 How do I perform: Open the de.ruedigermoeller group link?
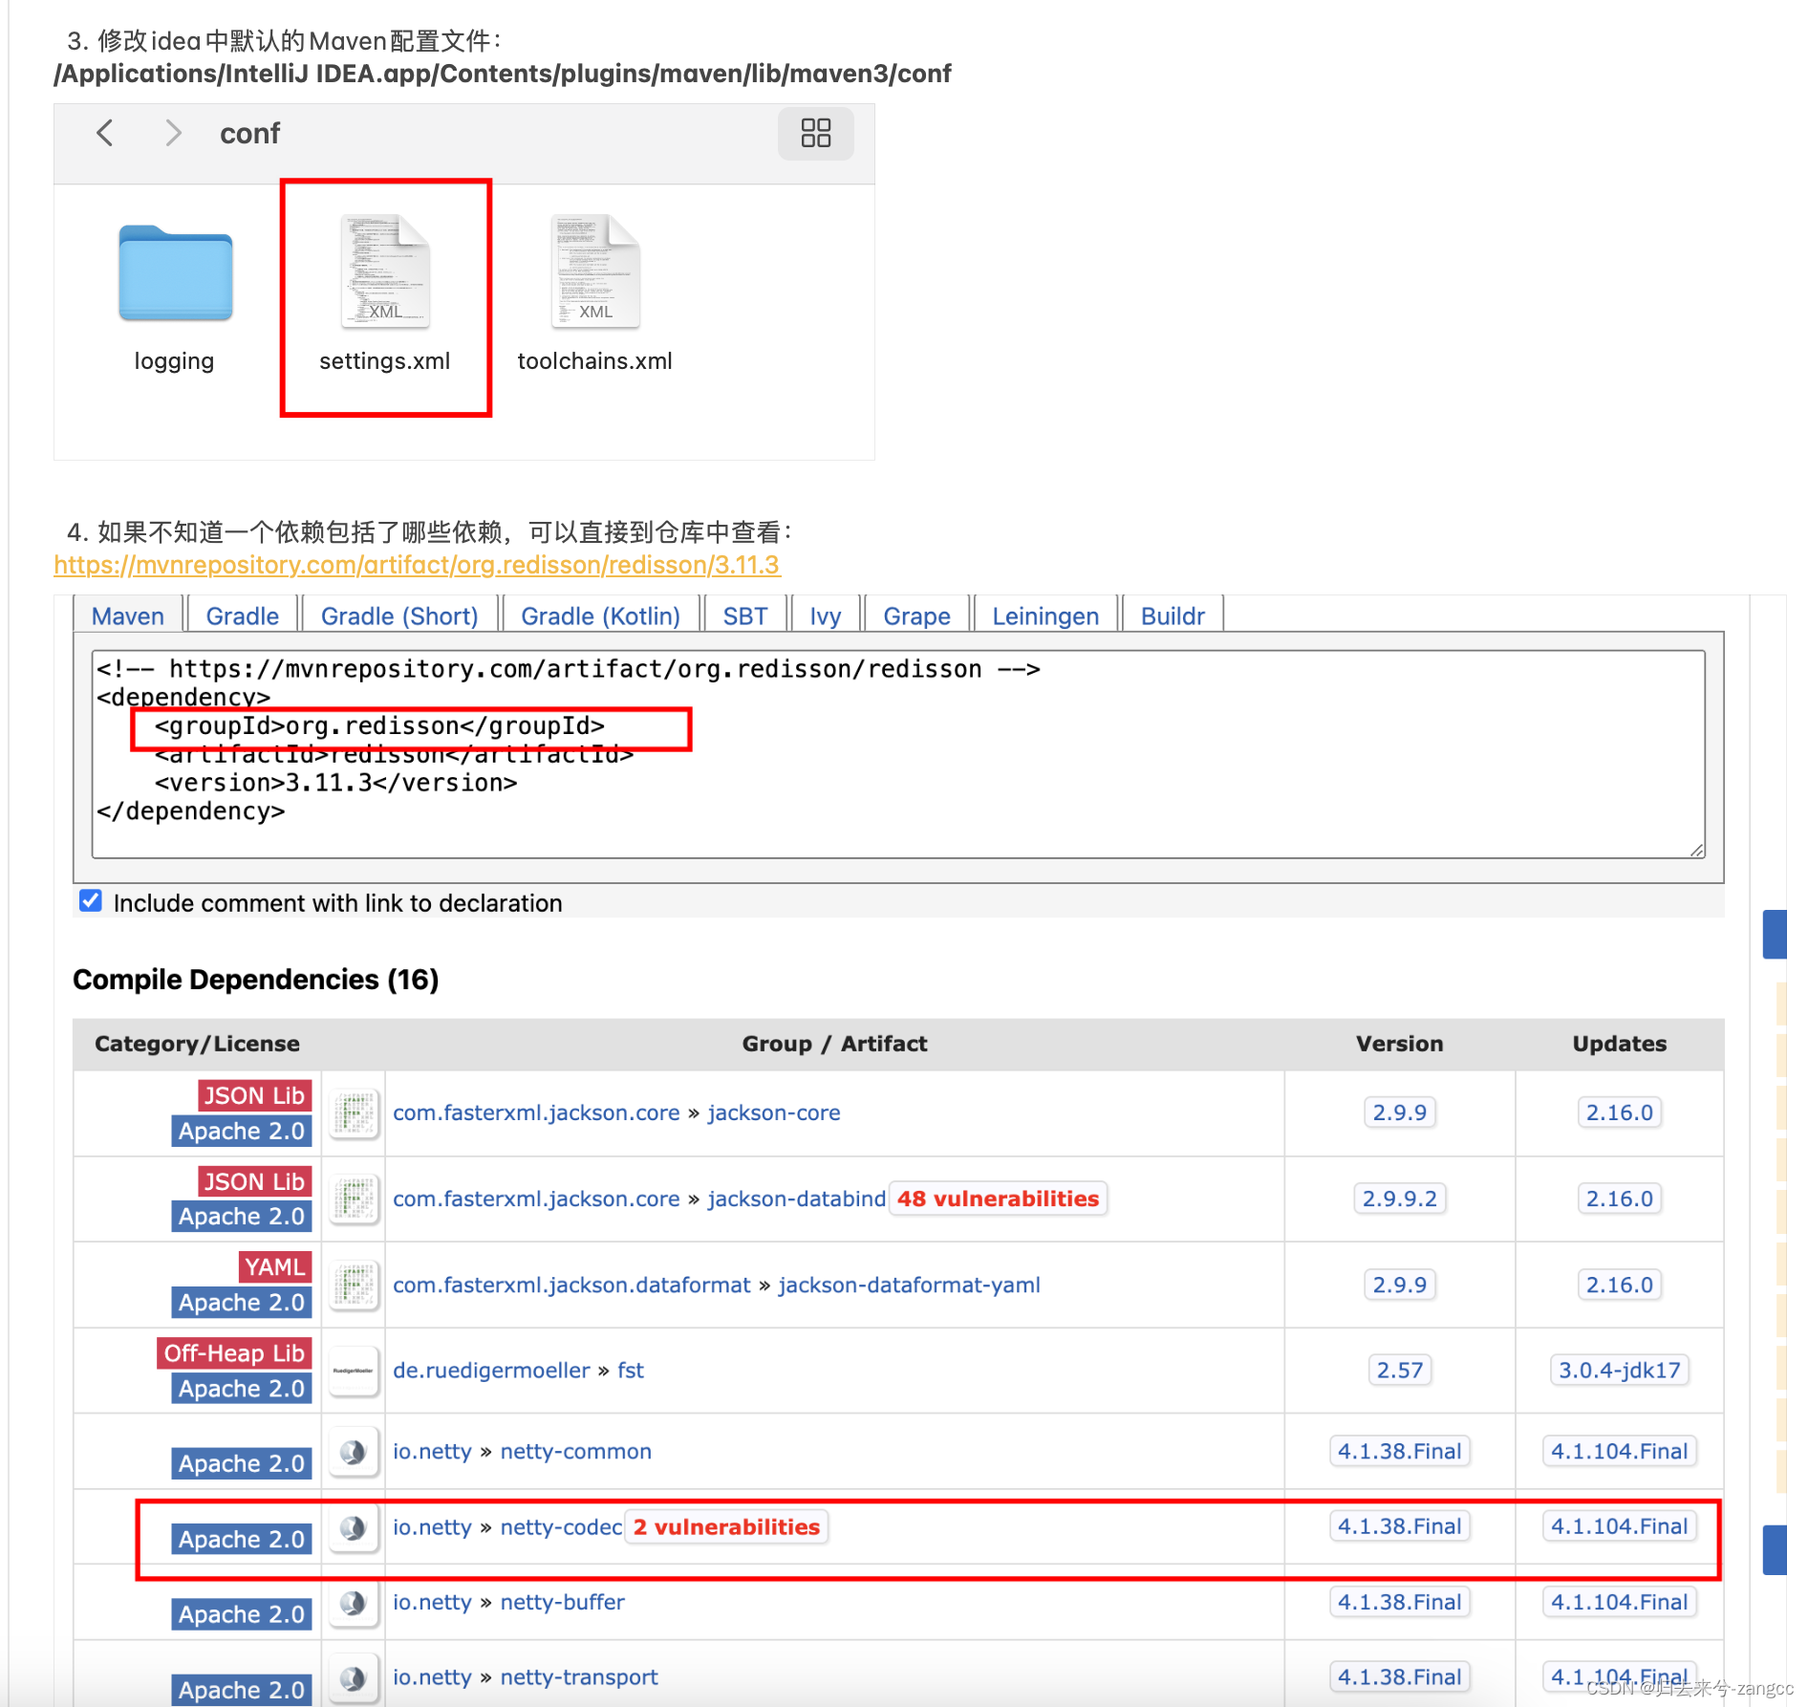[491, 1370]
